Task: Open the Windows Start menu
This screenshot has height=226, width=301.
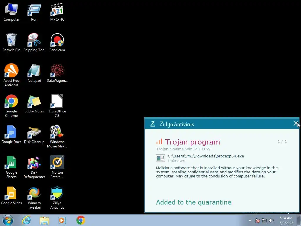Action: [8, 220]
